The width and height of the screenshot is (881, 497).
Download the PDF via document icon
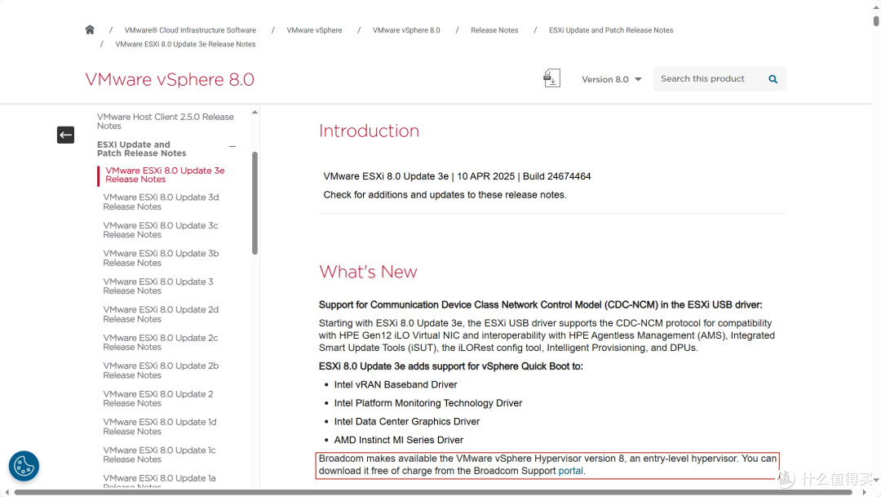[x=551, y=78]
